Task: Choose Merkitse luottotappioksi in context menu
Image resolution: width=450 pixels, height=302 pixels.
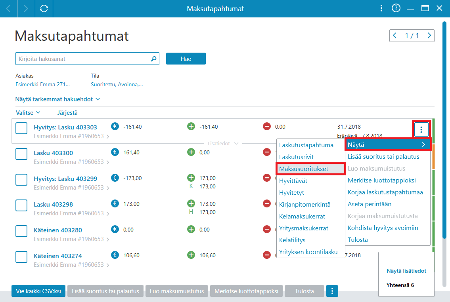Action: 382,180
